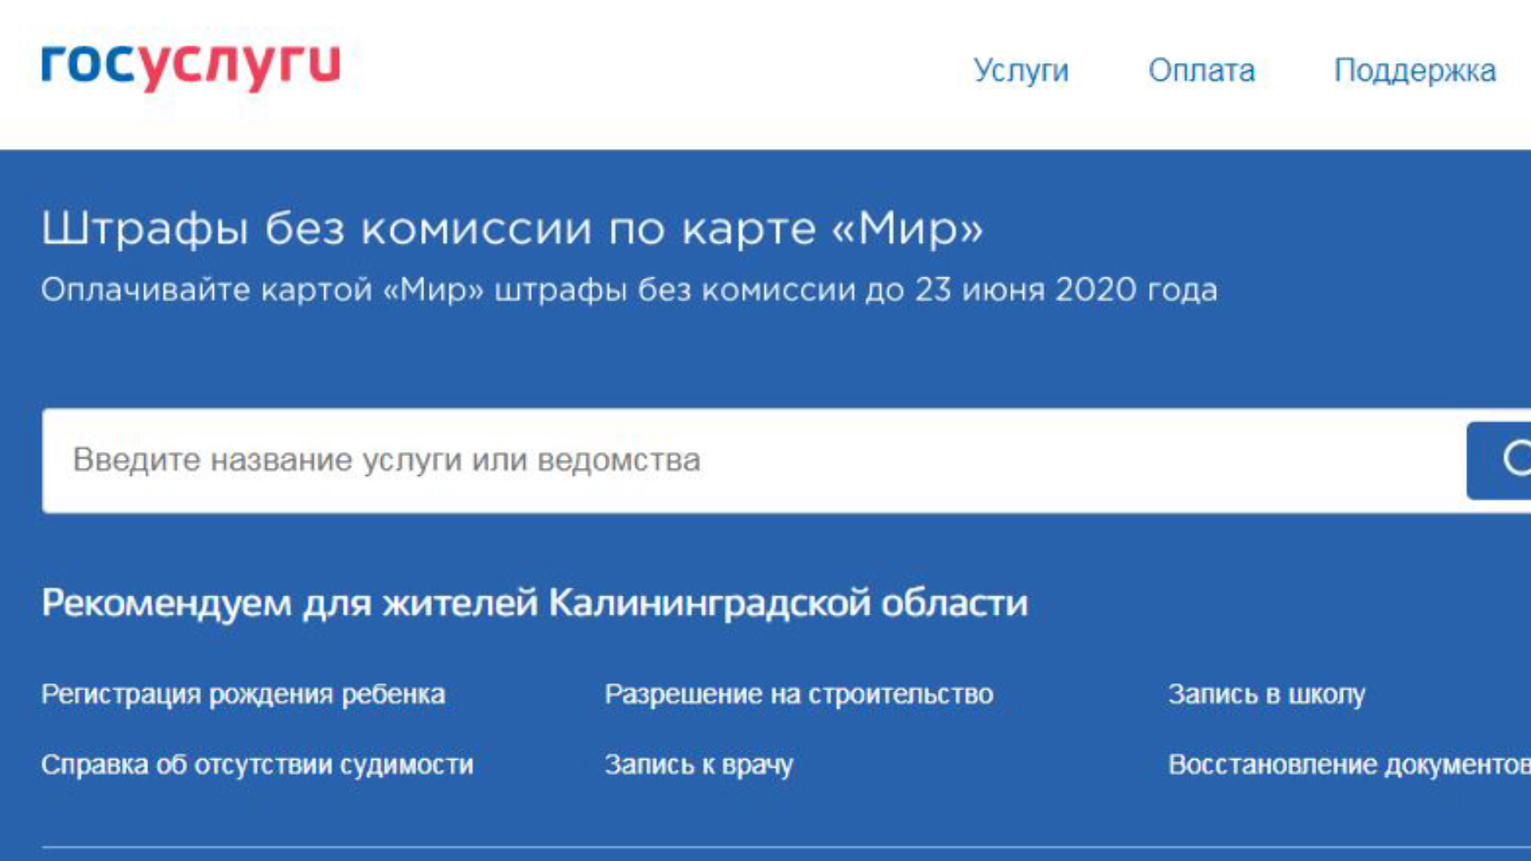Click the Рекомендуем для жителей Калининградской области heading
Viewport: 1531px width, 861px height.
click(534, 603)
